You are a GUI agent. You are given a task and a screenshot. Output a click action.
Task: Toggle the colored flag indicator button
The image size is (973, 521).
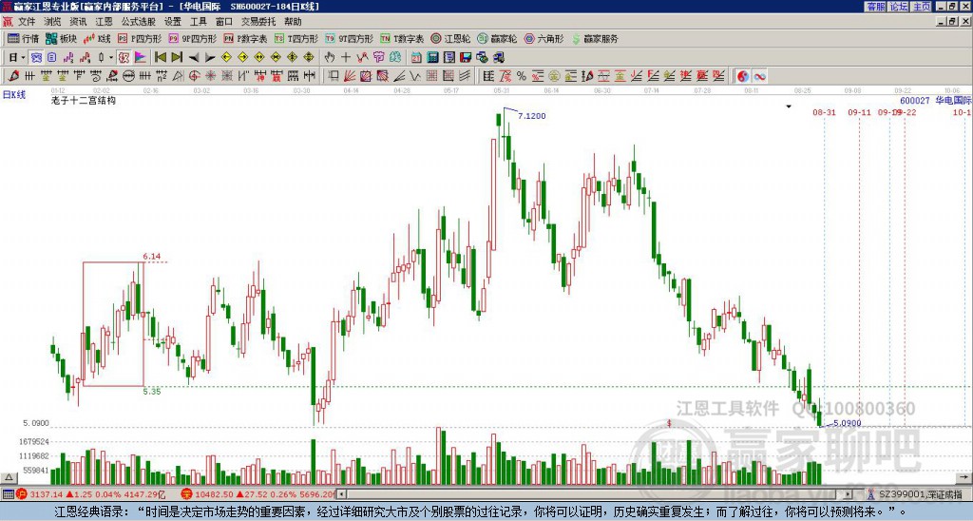pyautogui.click(x=141, y=58)
